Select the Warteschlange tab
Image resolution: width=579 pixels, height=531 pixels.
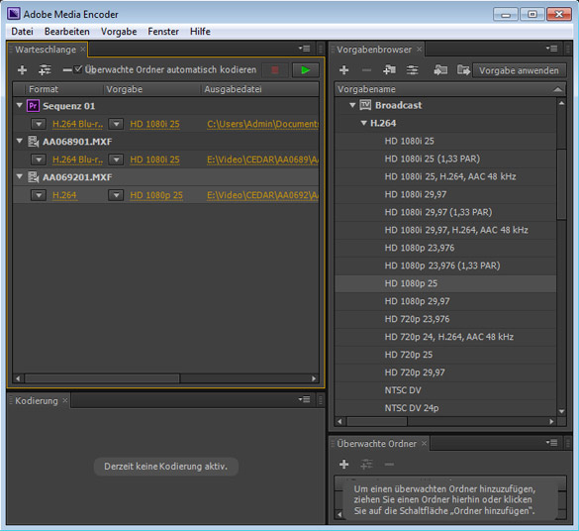(46, 50)
